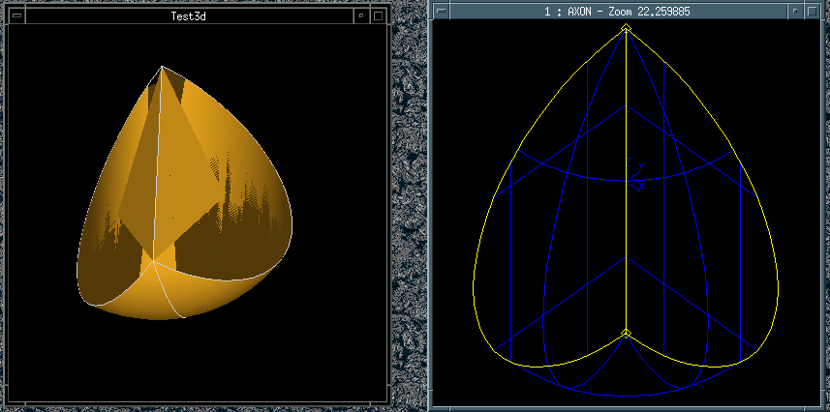The image size is (830, 412).
Task: Minimize the Test3d window
Action: [x=360, y=15]
